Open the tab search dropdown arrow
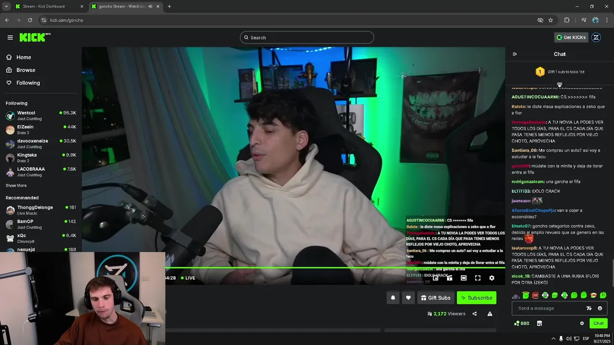 coord(6,6)
